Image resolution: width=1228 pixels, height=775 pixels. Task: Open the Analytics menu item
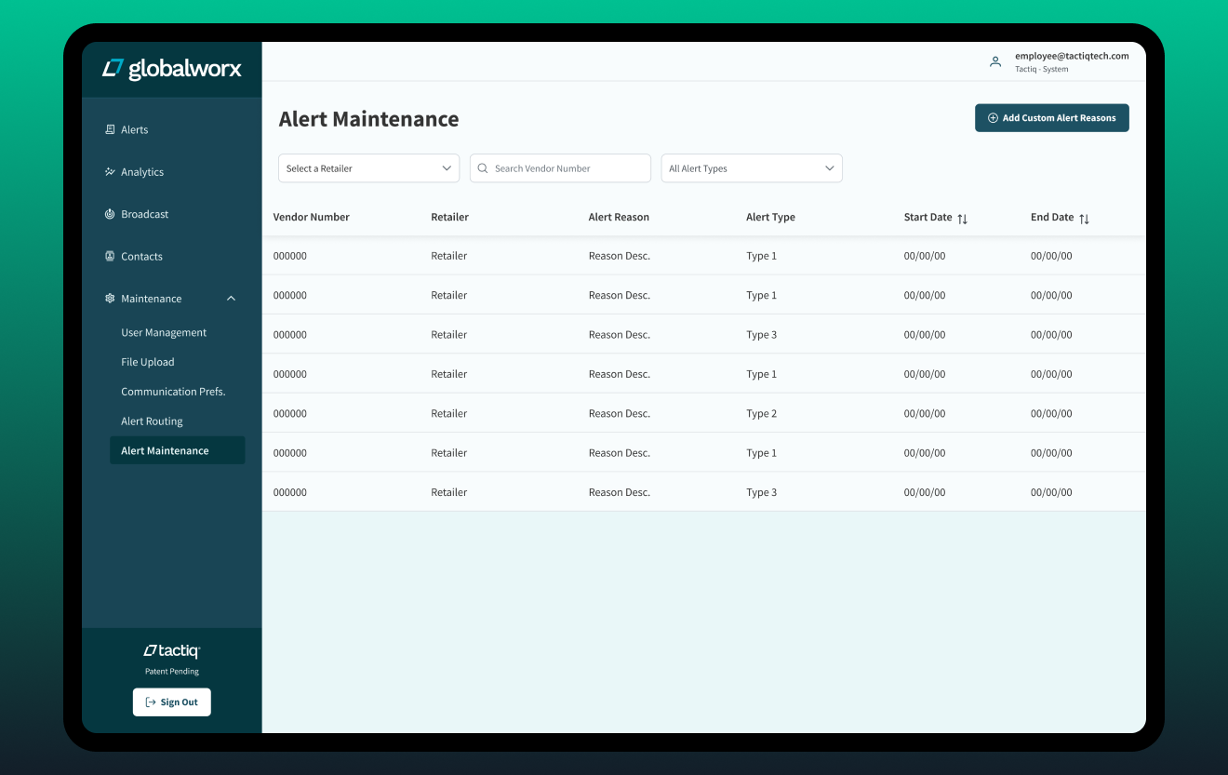pyautogui.click(x=142, y=172)
